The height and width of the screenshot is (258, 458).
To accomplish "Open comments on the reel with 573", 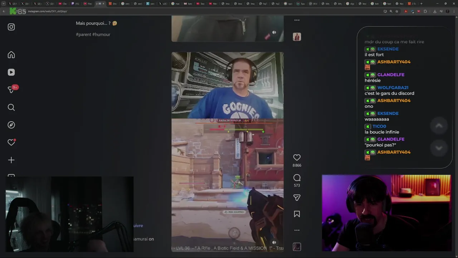I will point(297,178).
